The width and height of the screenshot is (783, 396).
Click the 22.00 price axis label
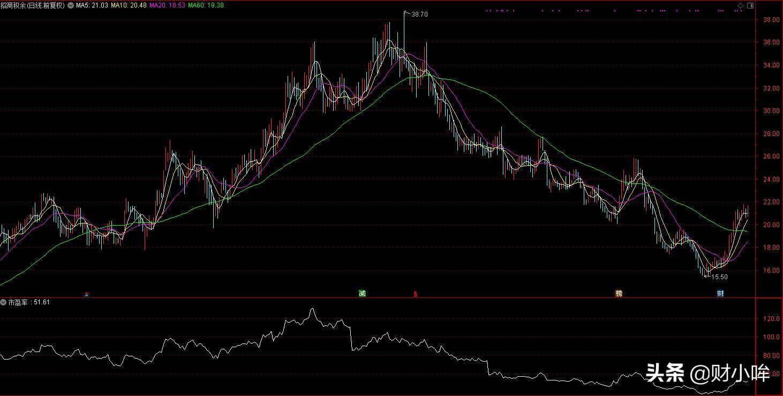771,202
